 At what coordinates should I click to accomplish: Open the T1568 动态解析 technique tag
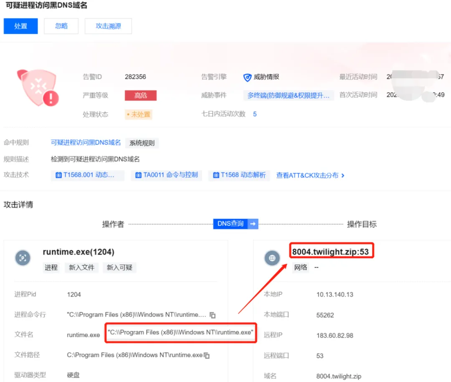tap(239, 175)
